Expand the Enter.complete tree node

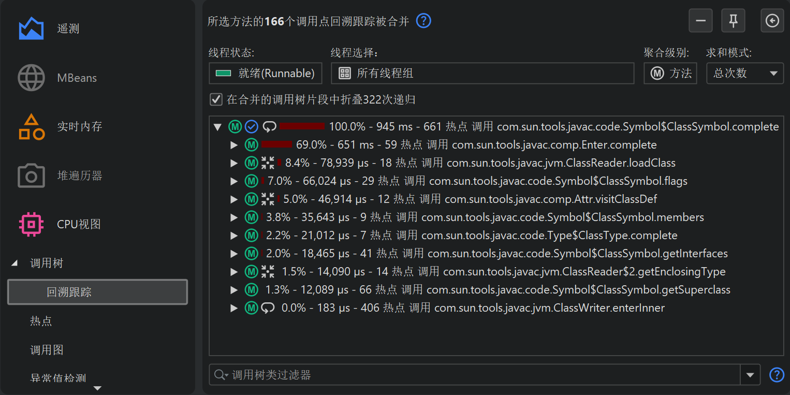(234, 145)
